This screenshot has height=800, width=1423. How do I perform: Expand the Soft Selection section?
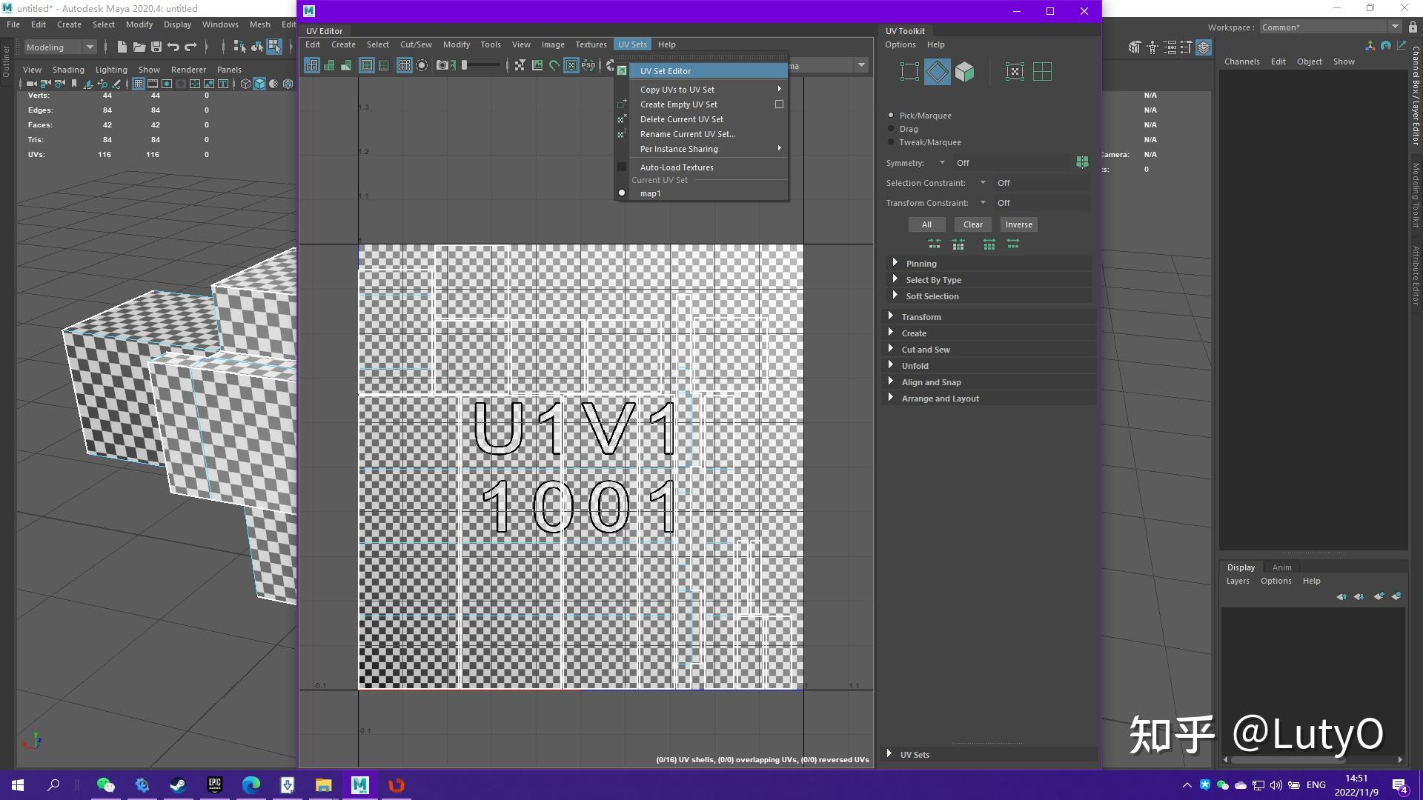[x=989, y=296]
